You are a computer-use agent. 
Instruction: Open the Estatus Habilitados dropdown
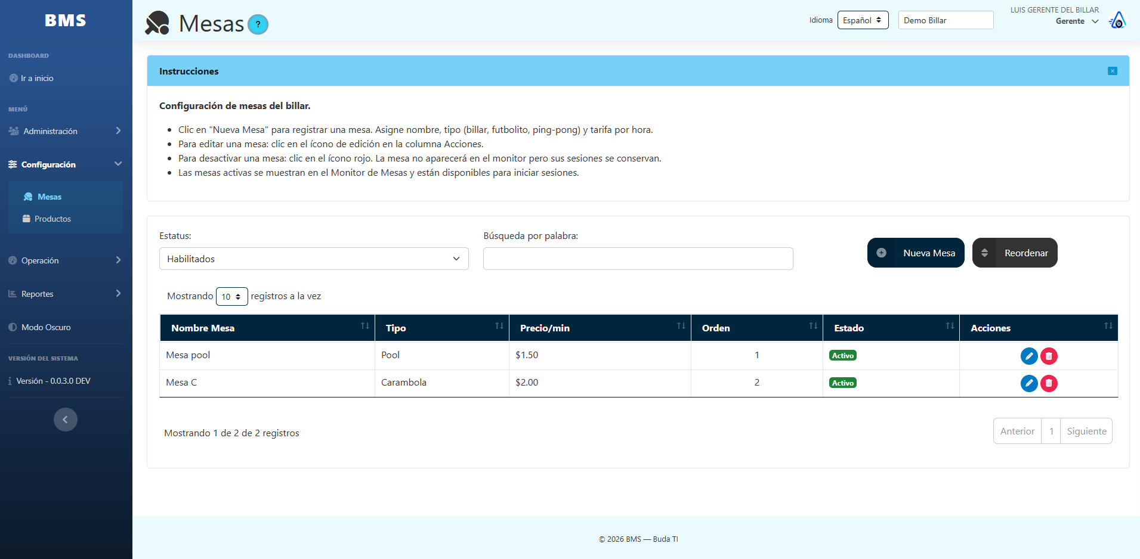[314, 259]
